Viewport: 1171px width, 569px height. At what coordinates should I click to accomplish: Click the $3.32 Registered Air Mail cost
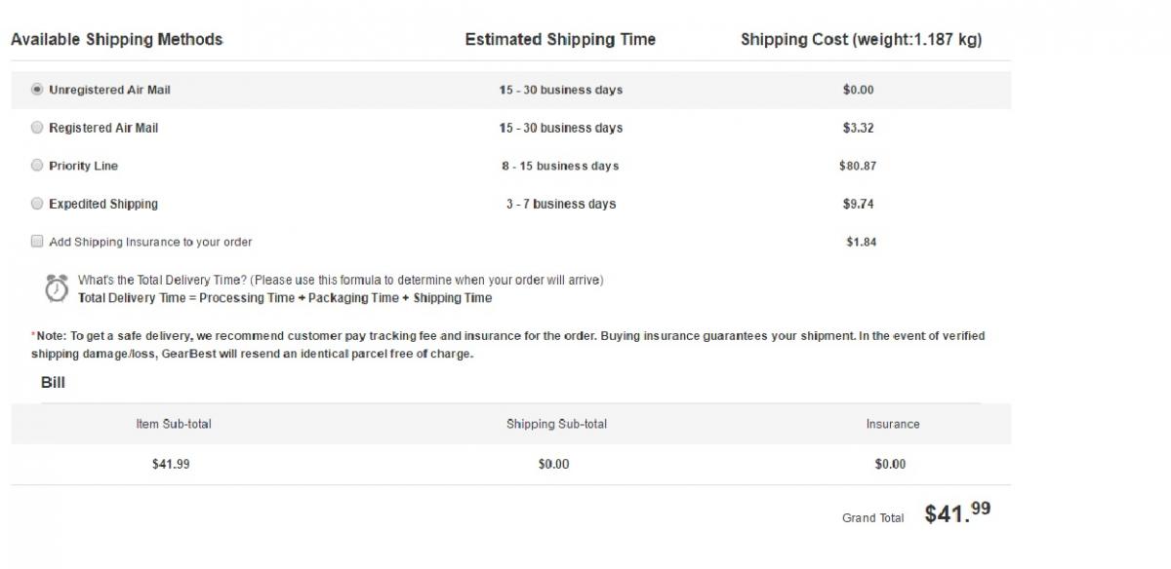[858, 128]
